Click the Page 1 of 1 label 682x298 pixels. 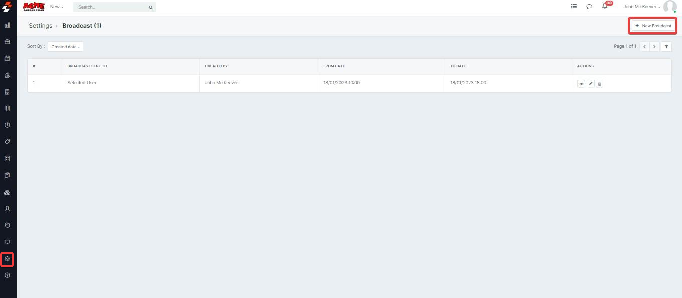pyautogui.click(x=625, y=46)
